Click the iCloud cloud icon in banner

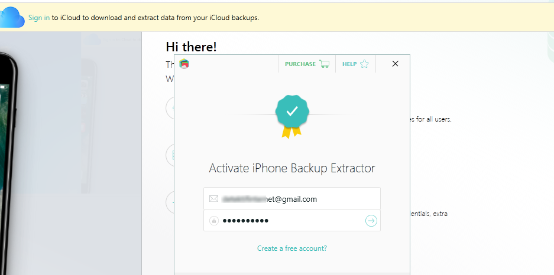pos(11,17)
